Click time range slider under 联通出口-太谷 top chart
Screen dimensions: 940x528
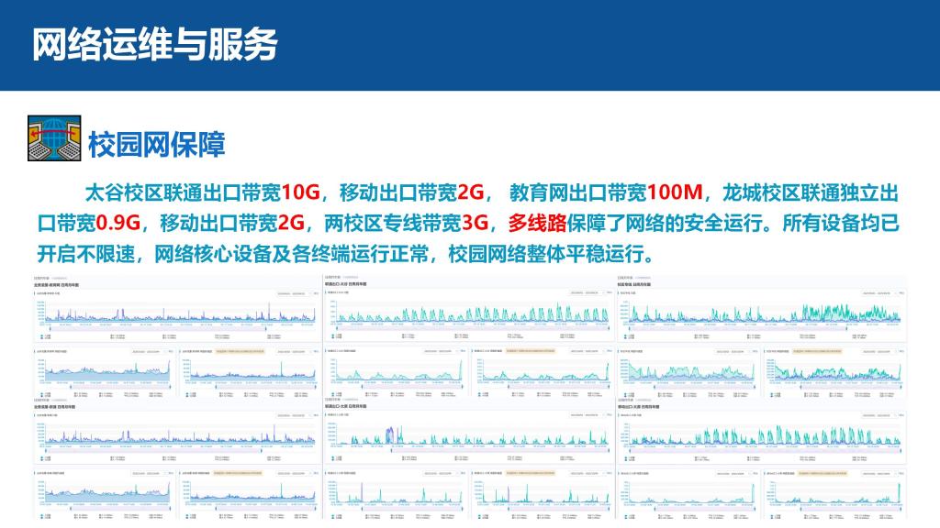click(x=468, y=330)
